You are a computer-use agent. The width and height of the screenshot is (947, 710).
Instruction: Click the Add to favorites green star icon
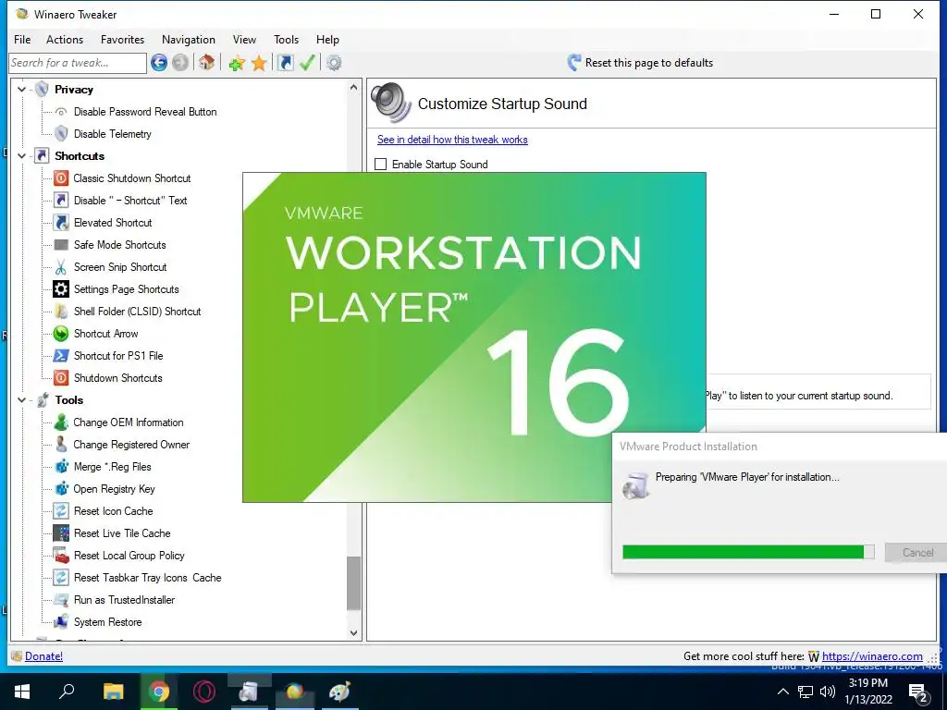(x=237, y=63)
